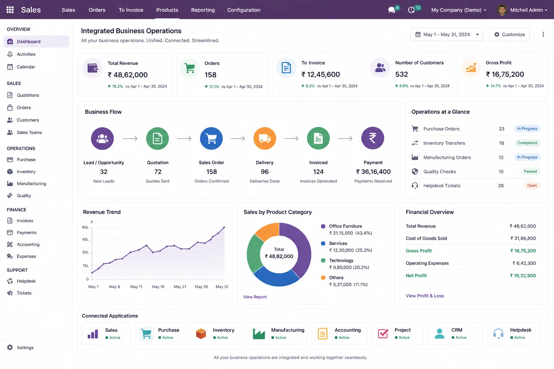Open the apps grid menu icon

[10, 10]
